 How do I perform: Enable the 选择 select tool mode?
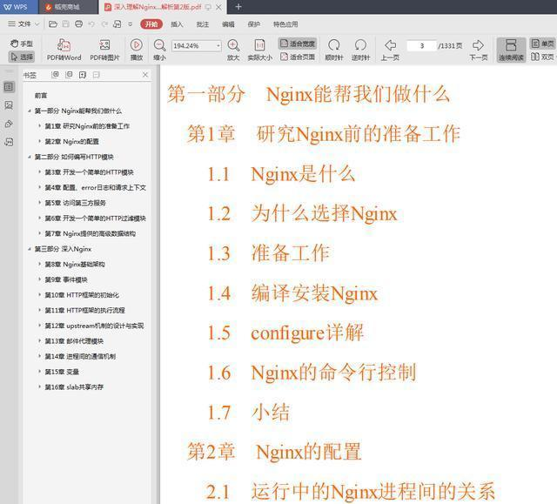point(22,57)
